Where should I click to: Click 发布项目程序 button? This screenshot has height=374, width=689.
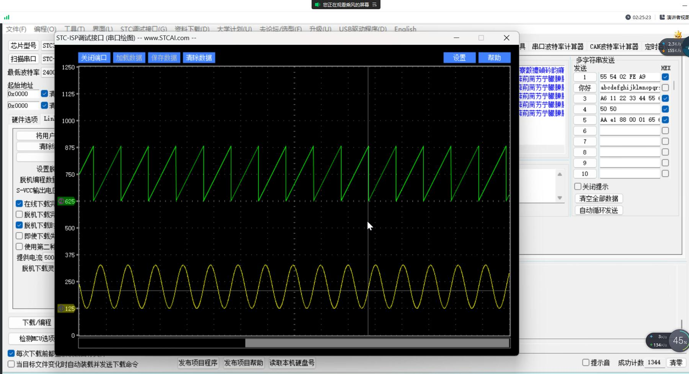[198, 363]
